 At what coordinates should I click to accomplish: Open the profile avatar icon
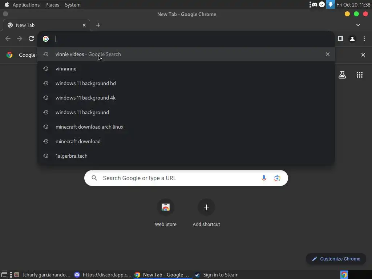352,39
